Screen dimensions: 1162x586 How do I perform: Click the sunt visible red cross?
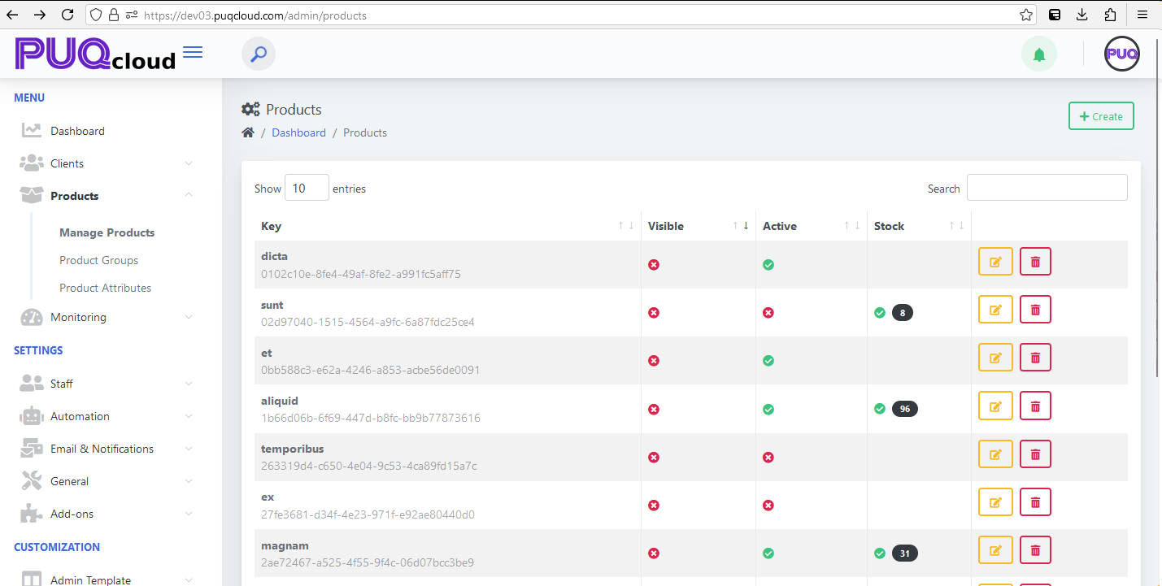point(654,312)
